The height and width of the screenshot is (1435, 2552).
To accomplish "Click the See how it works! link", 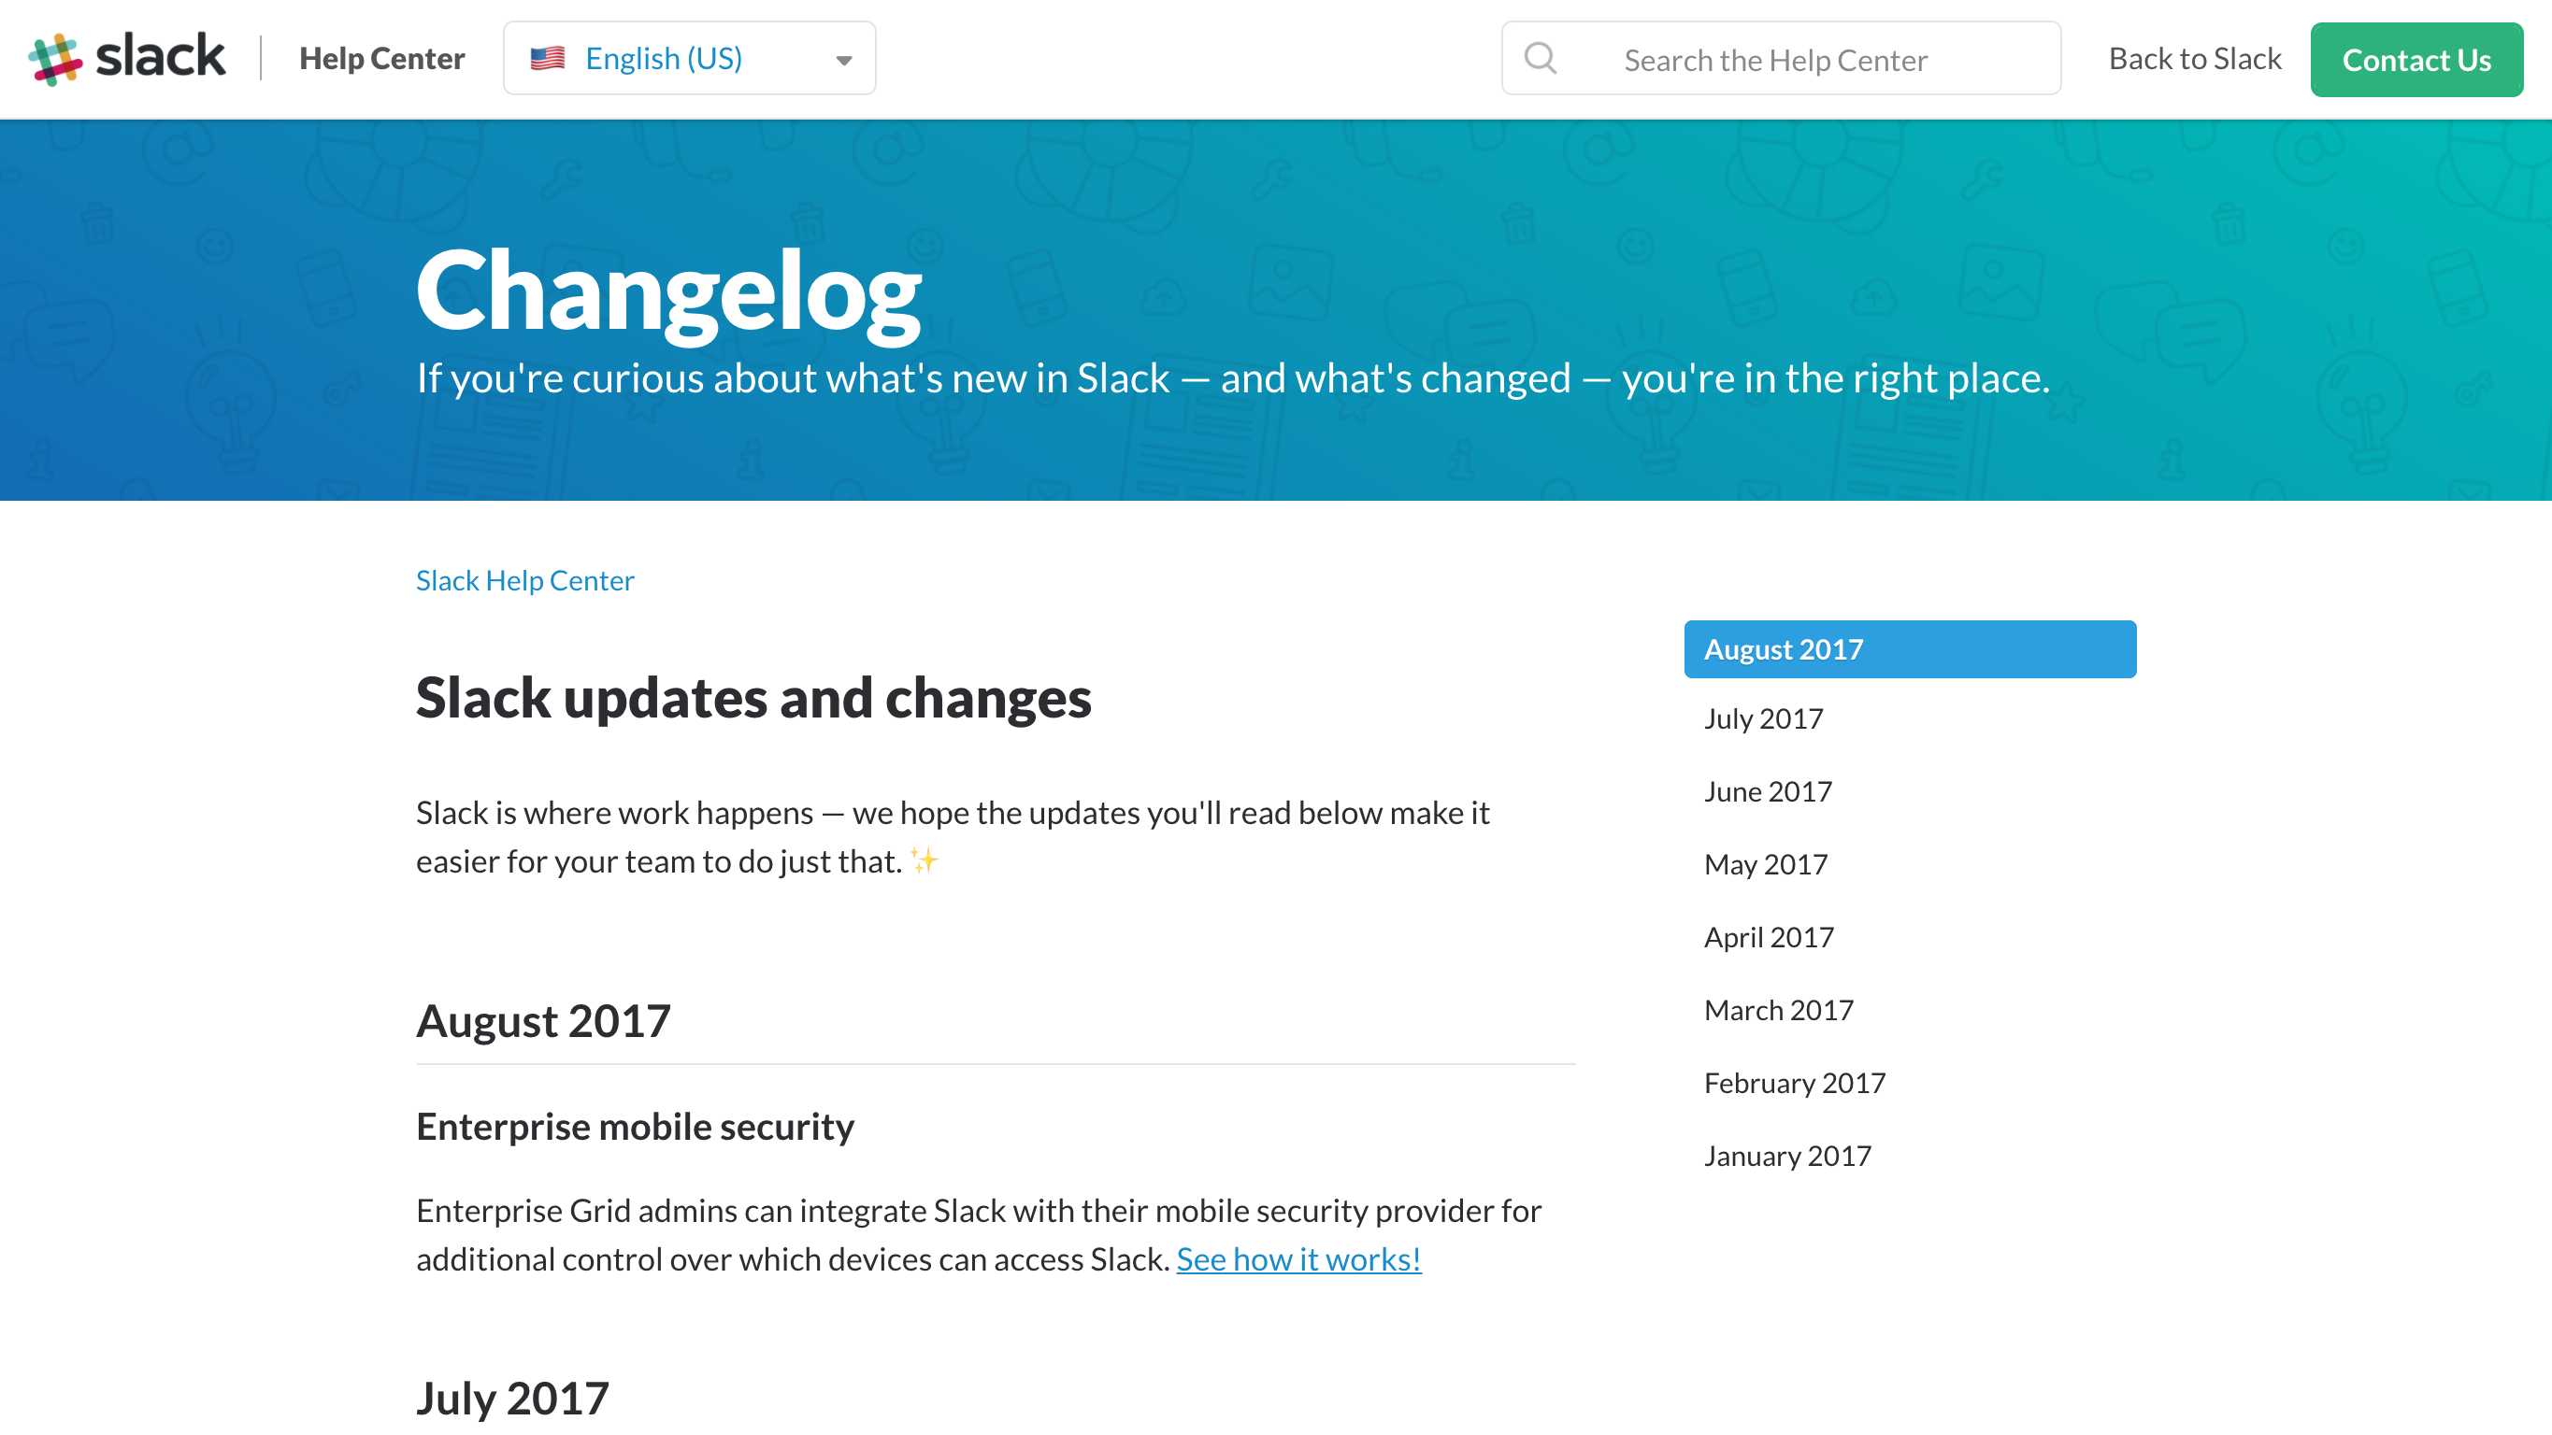I will click(x=1298, y=1258).
